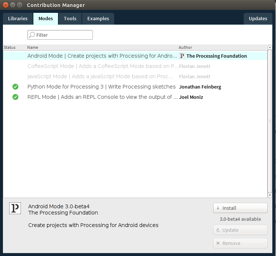The image size is (276, 256).
Task: Click Florian Jenett author of JavaScript Mode
Action: pyautogui.click(x=195, y=77)
